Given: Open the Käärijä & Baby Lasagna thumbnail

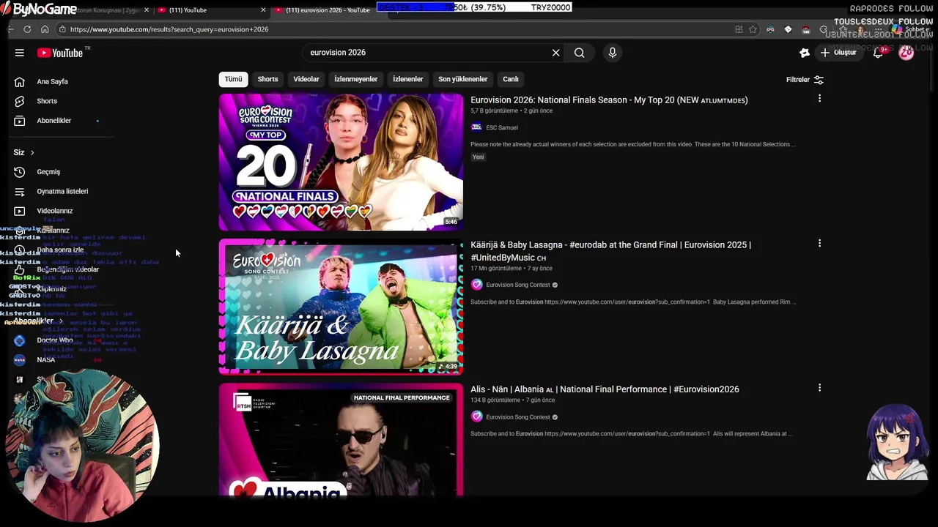Looking at the screenshot, I should click(x=341, y=307).
